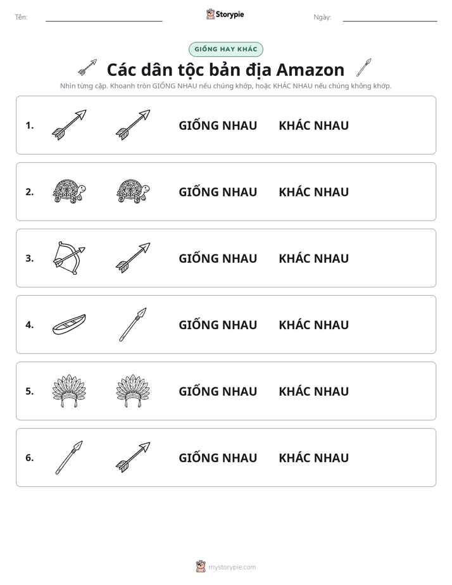Click the GIỐNG HAY KHÁC badge
This screenshot has width=452, height=585.
226,49
